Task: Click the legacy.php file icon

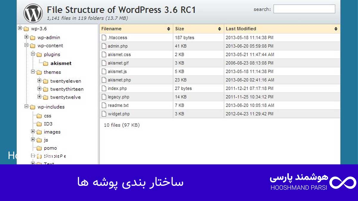Action: point(104,97)
